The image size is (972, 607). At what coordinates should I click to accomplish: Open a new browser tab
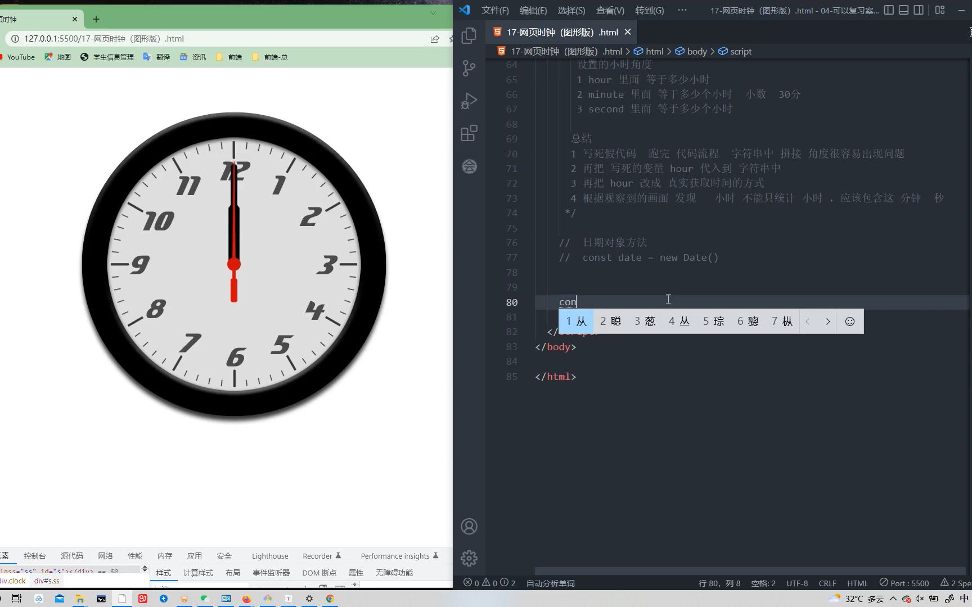coord(96,19)
